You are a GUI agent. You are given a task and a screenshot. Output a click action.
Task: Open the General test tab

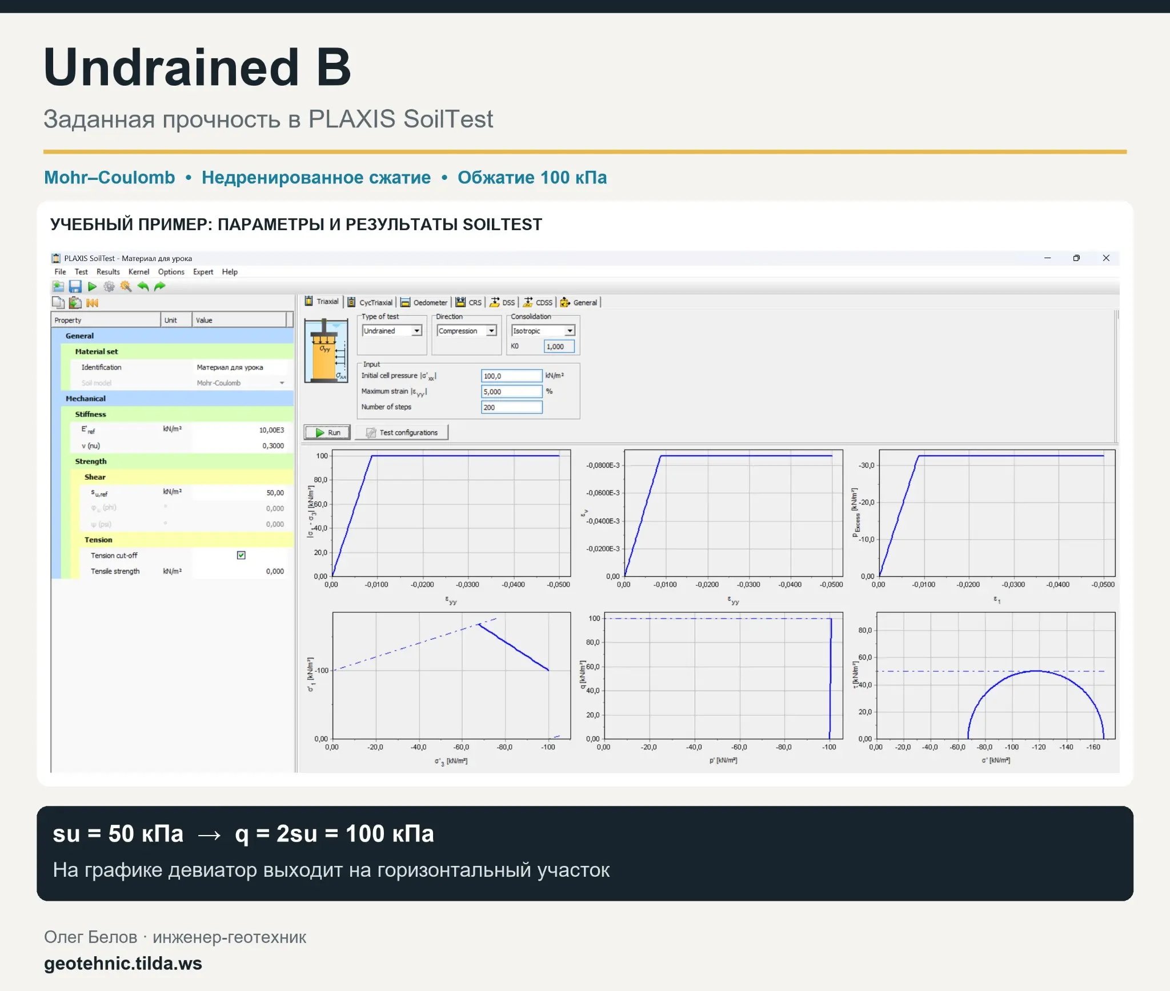[579, 303]
